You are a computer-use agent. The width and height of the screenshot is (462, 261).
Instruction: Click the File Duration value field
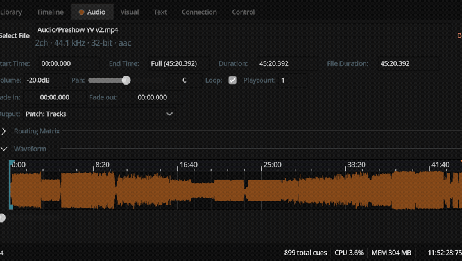(x=408, y=63)
